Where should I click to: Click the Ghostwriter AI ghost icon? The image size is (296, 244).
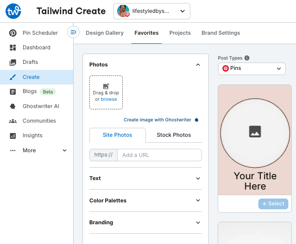click(x=13, y=106)
